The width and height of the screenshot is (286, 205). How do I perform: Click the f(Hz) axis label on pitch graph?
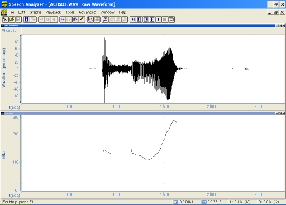click(x=4, y=155)
